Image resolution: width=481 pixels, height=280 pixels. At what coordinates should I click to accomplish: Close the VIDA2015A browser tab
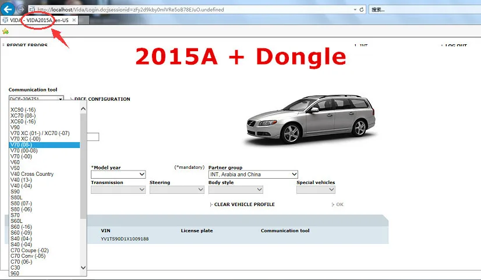pyautogui.click(x=74, y=20)
